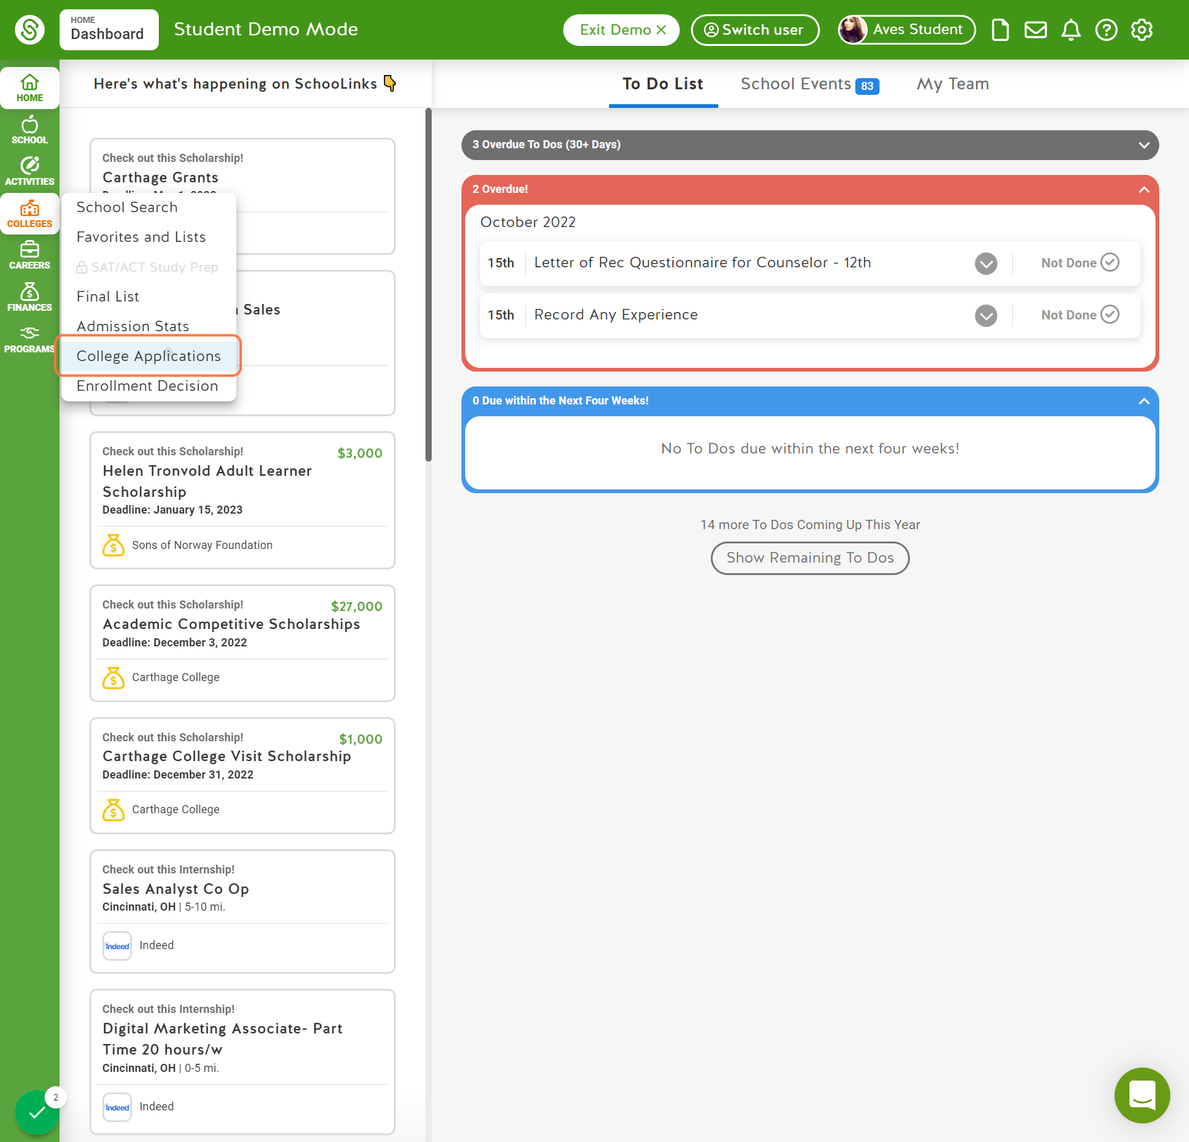Open College Applications from the menu
1189x1142 pixels.
(149, 356)
